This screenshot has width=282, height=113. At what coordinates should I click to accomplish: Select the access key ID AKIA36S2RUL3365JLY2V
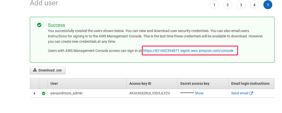pos(150,93)
